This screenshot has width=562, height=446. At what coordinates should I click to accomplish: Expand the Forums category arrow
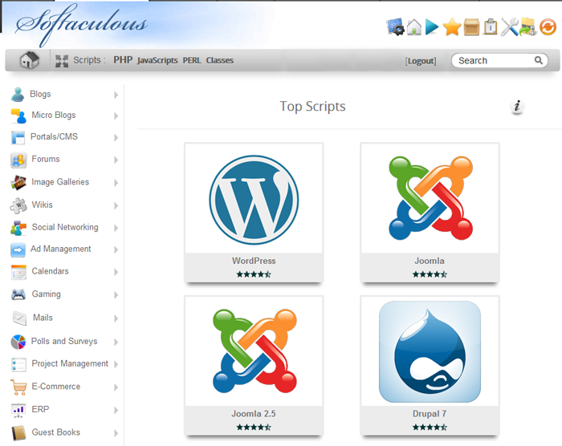pos(116,160)
